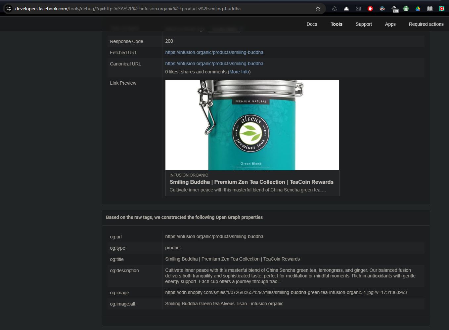Click the recycle arrows extension icon
The height and width of the screenshot is (330, 449).
click(335, 9)
